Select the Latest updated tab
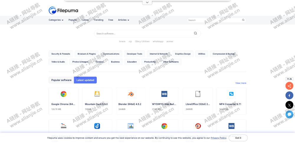Screen dimensions: 295x143 click(85, 80)
